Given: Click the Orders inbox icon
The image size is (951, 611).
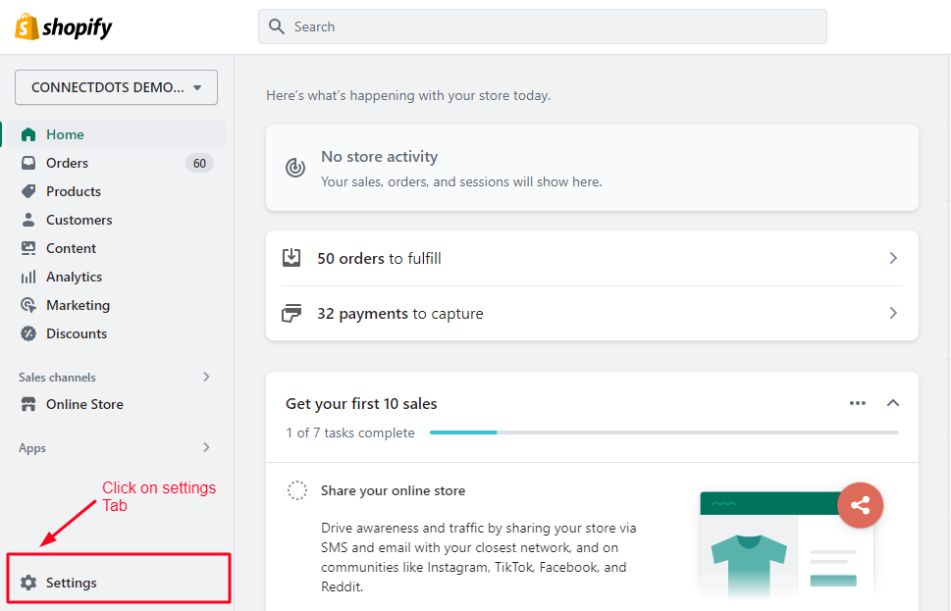Looking at the screenshot, I should 28,163.
